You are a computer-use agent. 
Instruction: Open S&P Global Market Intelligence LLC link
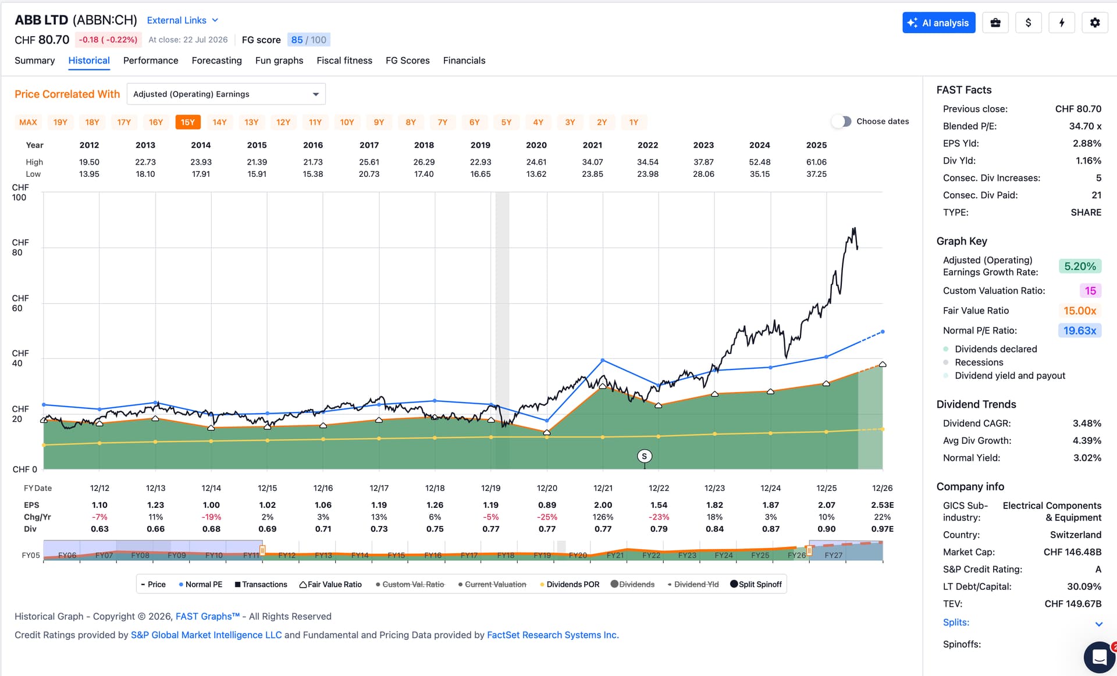click(x=206, y=635)
